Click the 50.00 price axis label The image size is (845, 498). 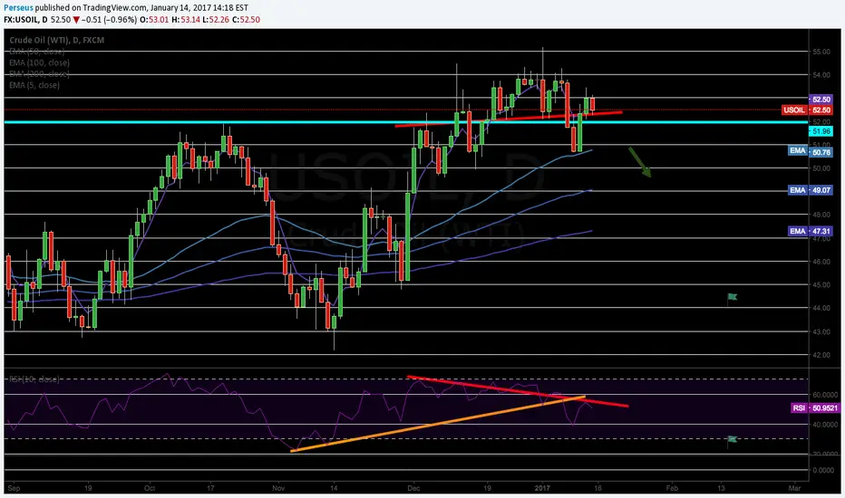click(821, 168)
